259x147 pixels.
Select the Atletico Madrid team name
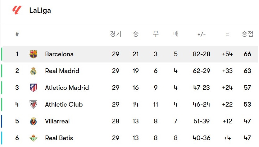[67, 88]
